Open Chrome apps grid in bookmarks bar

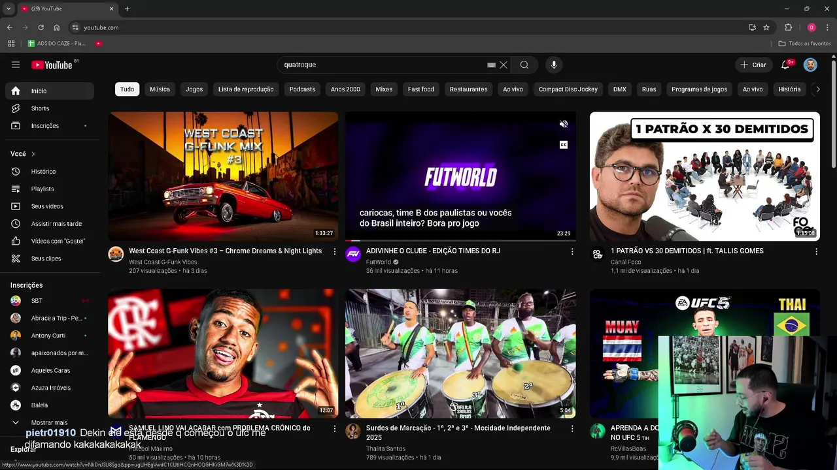[11, 44]
